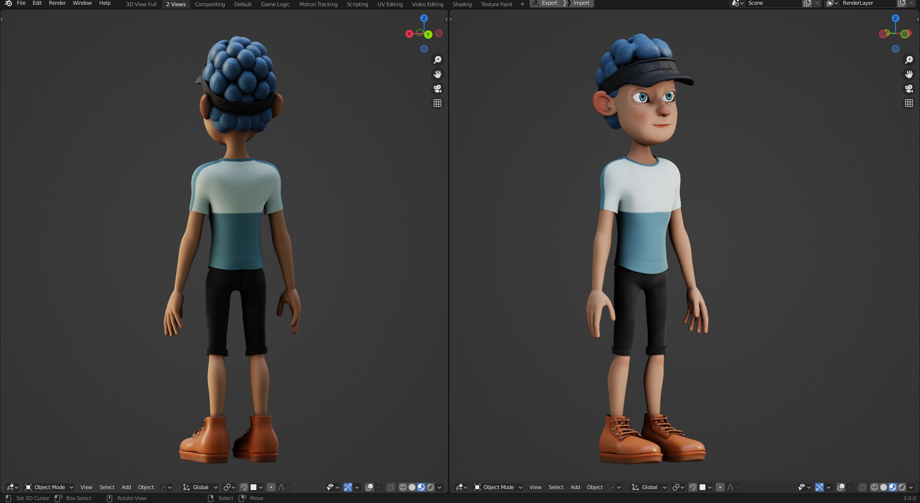The height and width of the screenshot is (503, 920).
Task: Toggle snapping magnet in right viewport
Action: (693, 487)
